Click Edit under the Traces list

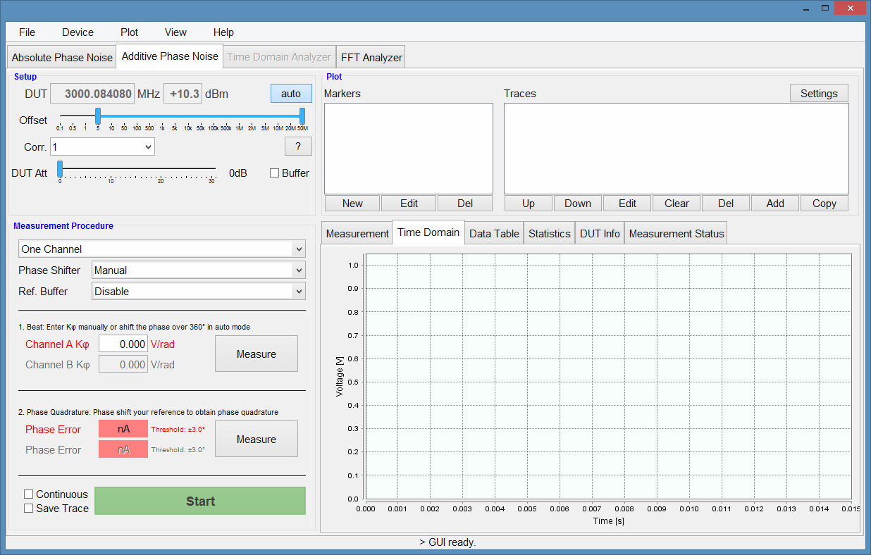click(627, 204)
